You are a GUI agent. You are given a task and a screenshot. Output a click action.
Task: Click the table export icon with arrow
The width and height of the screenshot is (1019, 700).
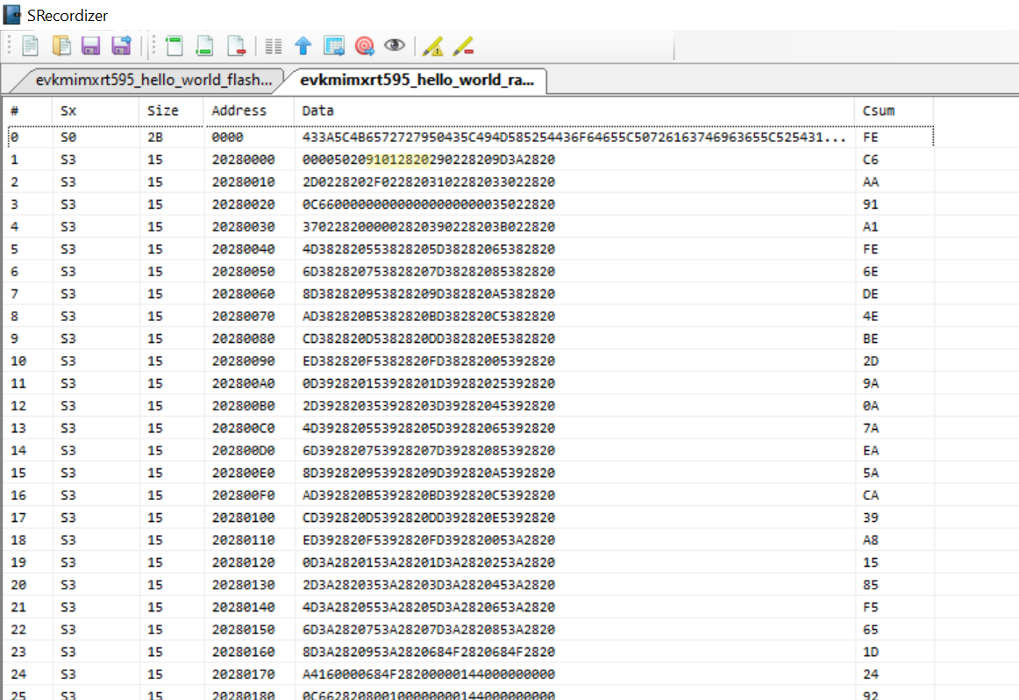tap(334, 46)
